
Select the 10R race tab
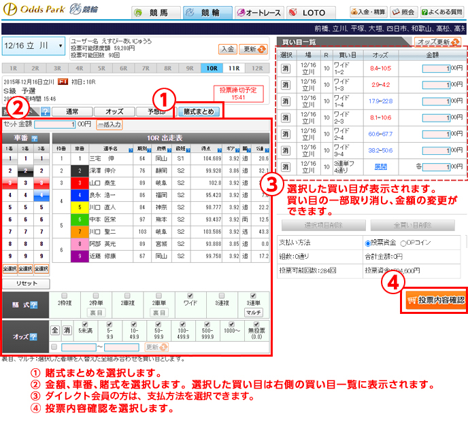(212, 68)
